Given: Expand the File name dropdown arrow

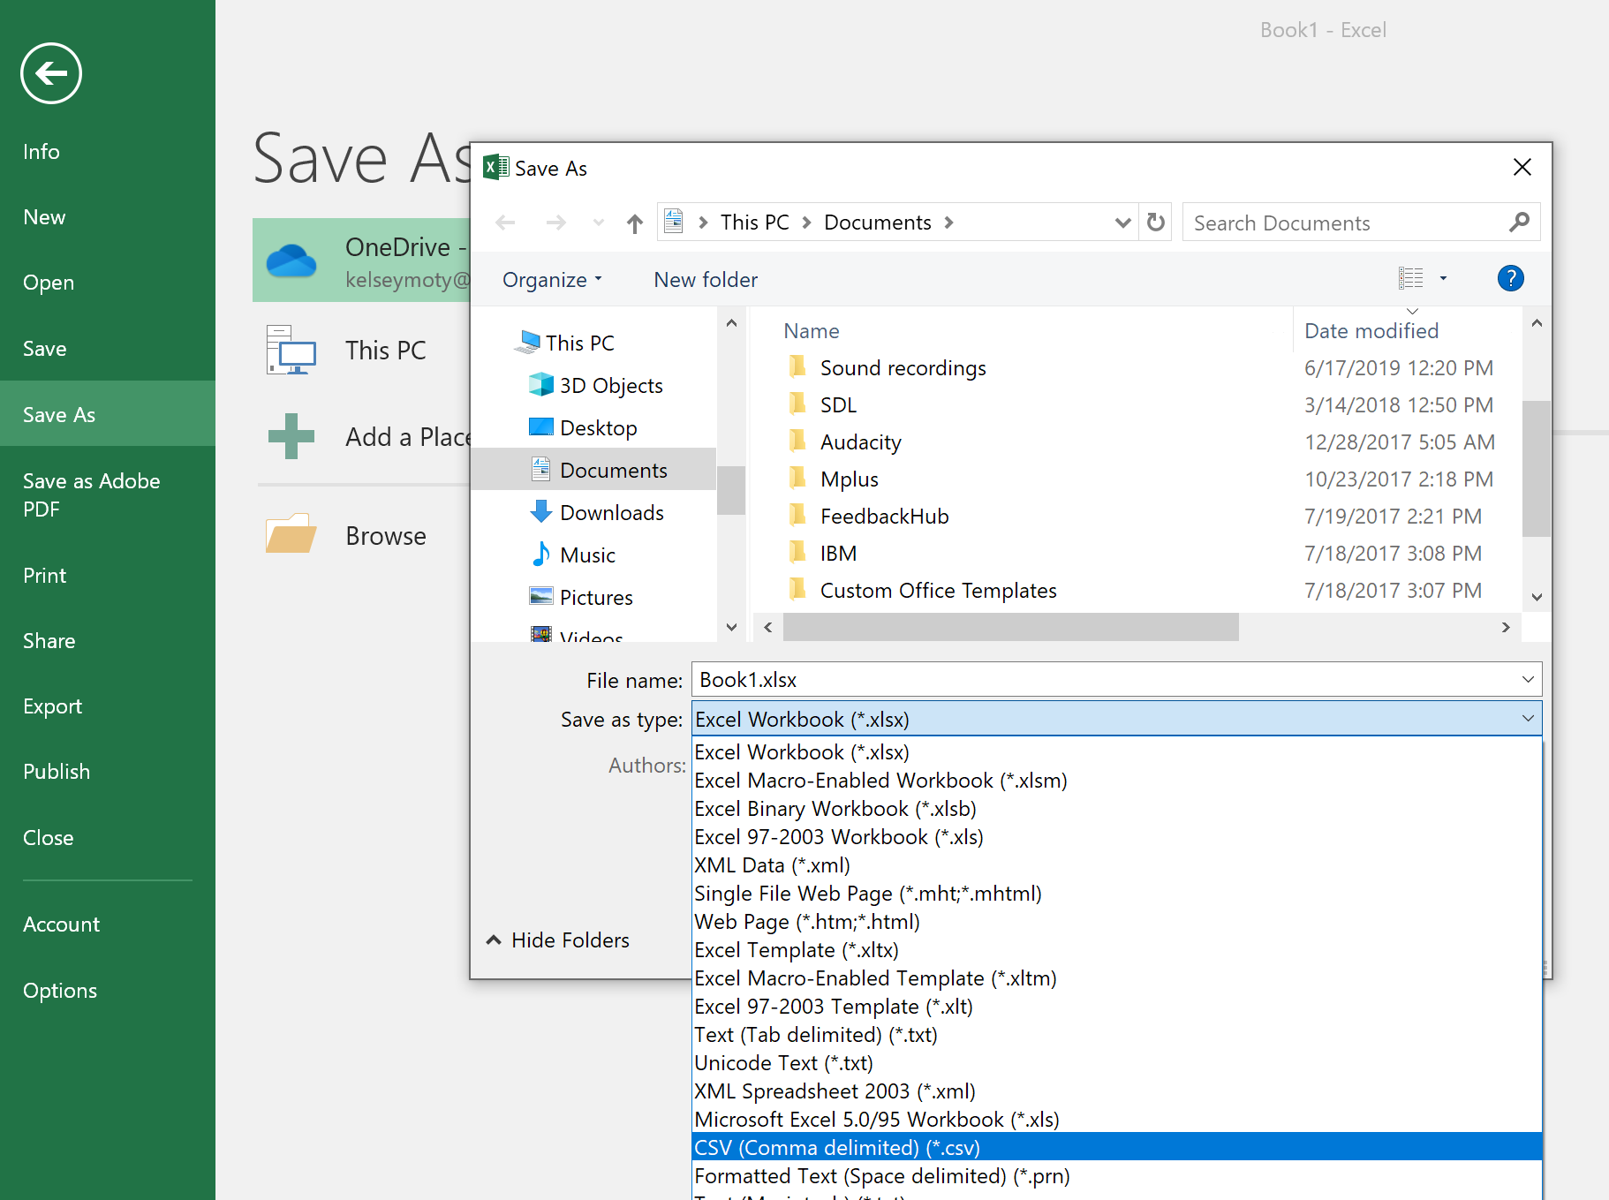Looking at the screenshot, I should [x=1528, y=679].
